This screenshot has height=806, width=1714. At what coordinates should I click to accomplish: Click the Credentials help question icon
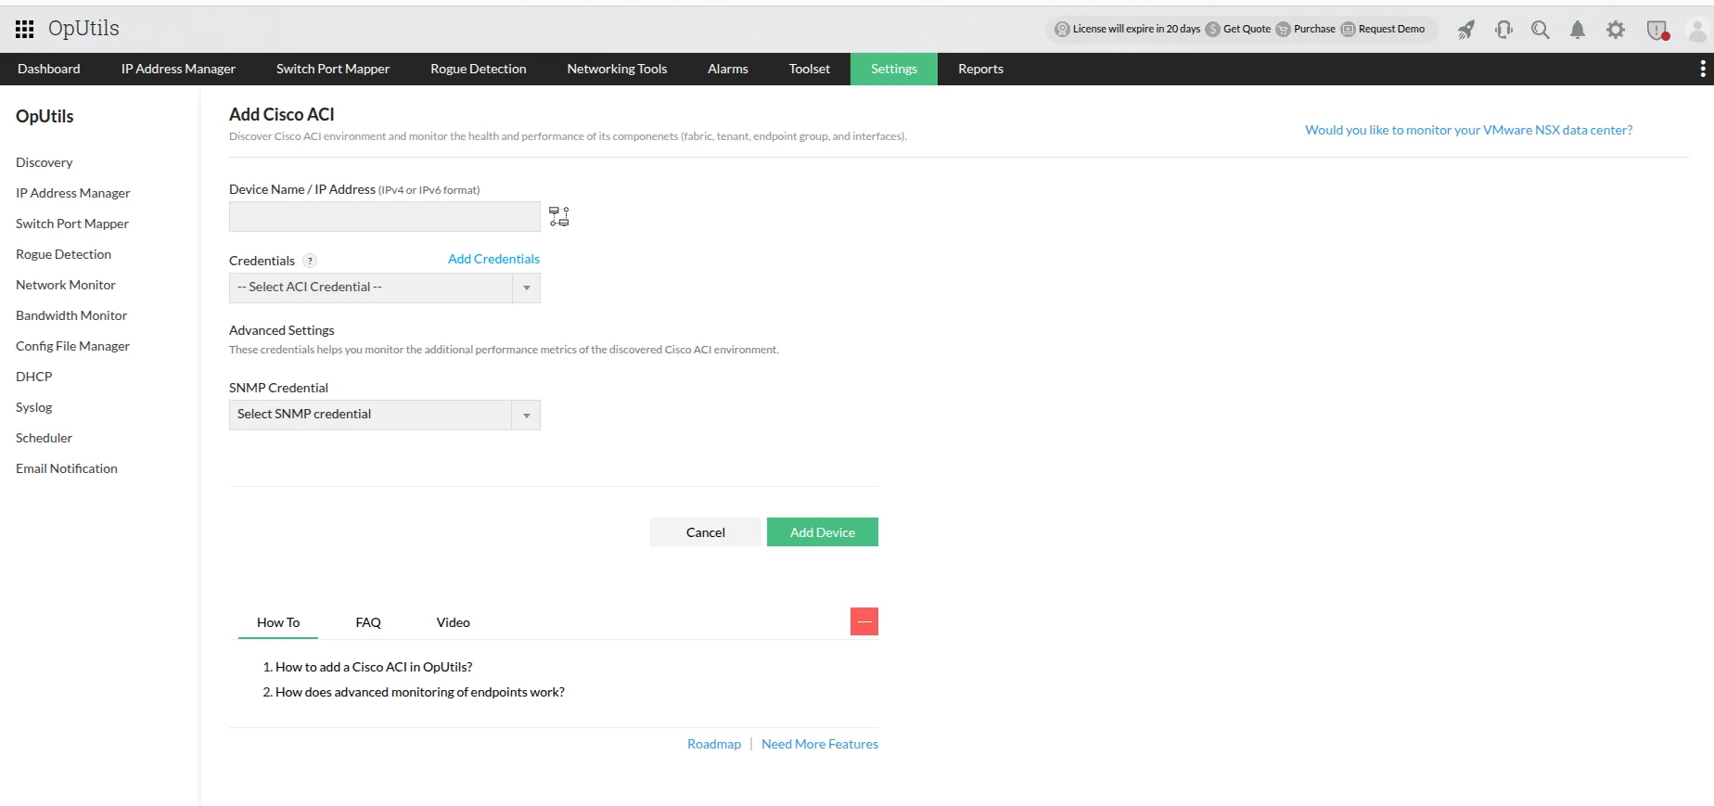coord(310,261)
